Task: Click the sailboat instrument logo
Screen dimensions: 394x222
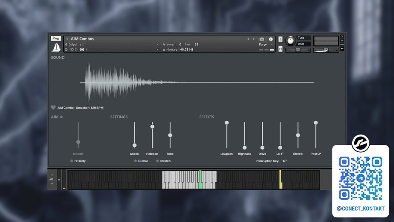Action: click(x=56, y=47)
